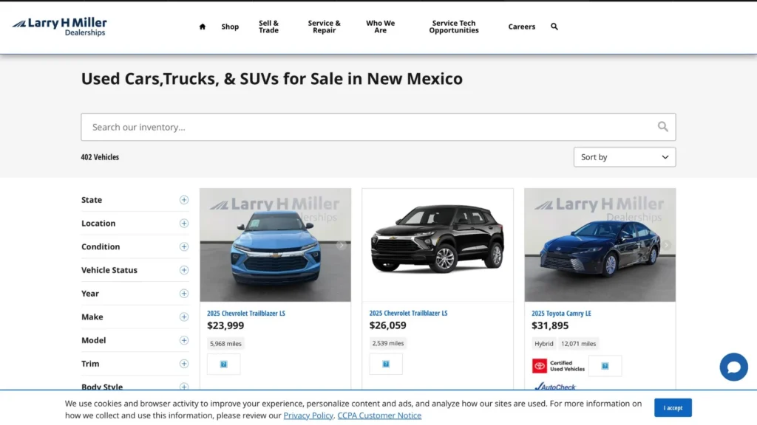Open the Privacy Policy link
757x425 pixels.
pos(308,415)
